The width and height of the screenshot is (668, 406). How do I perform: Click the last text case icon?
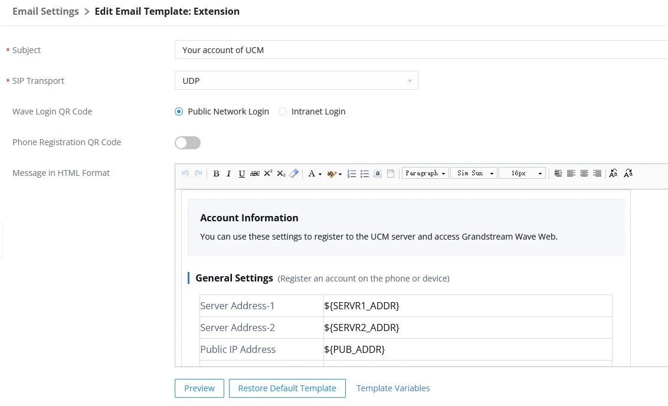coord(628,173)
